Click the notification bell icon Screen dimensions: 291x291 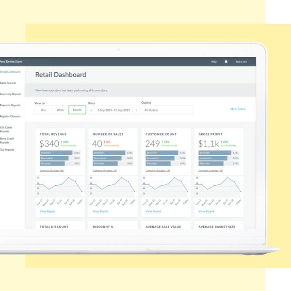click(226, 62)
